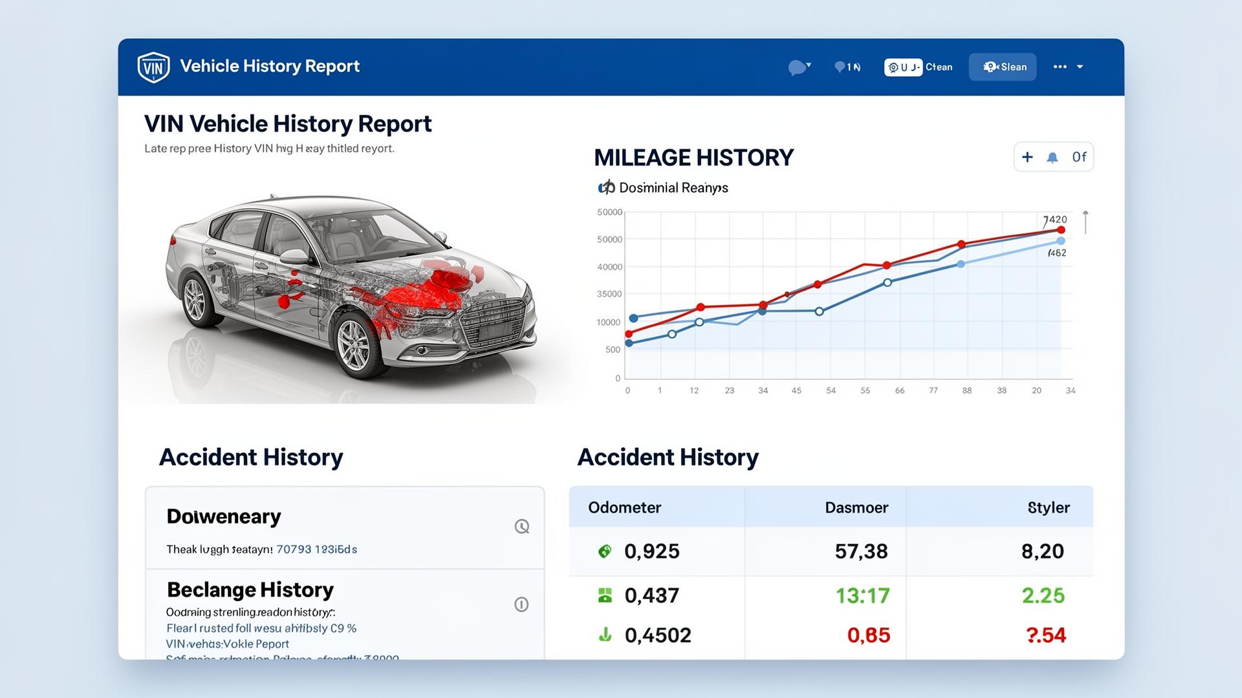Click the notification pin icon showing 1N
Image resolution: width=1242 pixels, height=698 pixels.
click(840, 67)
